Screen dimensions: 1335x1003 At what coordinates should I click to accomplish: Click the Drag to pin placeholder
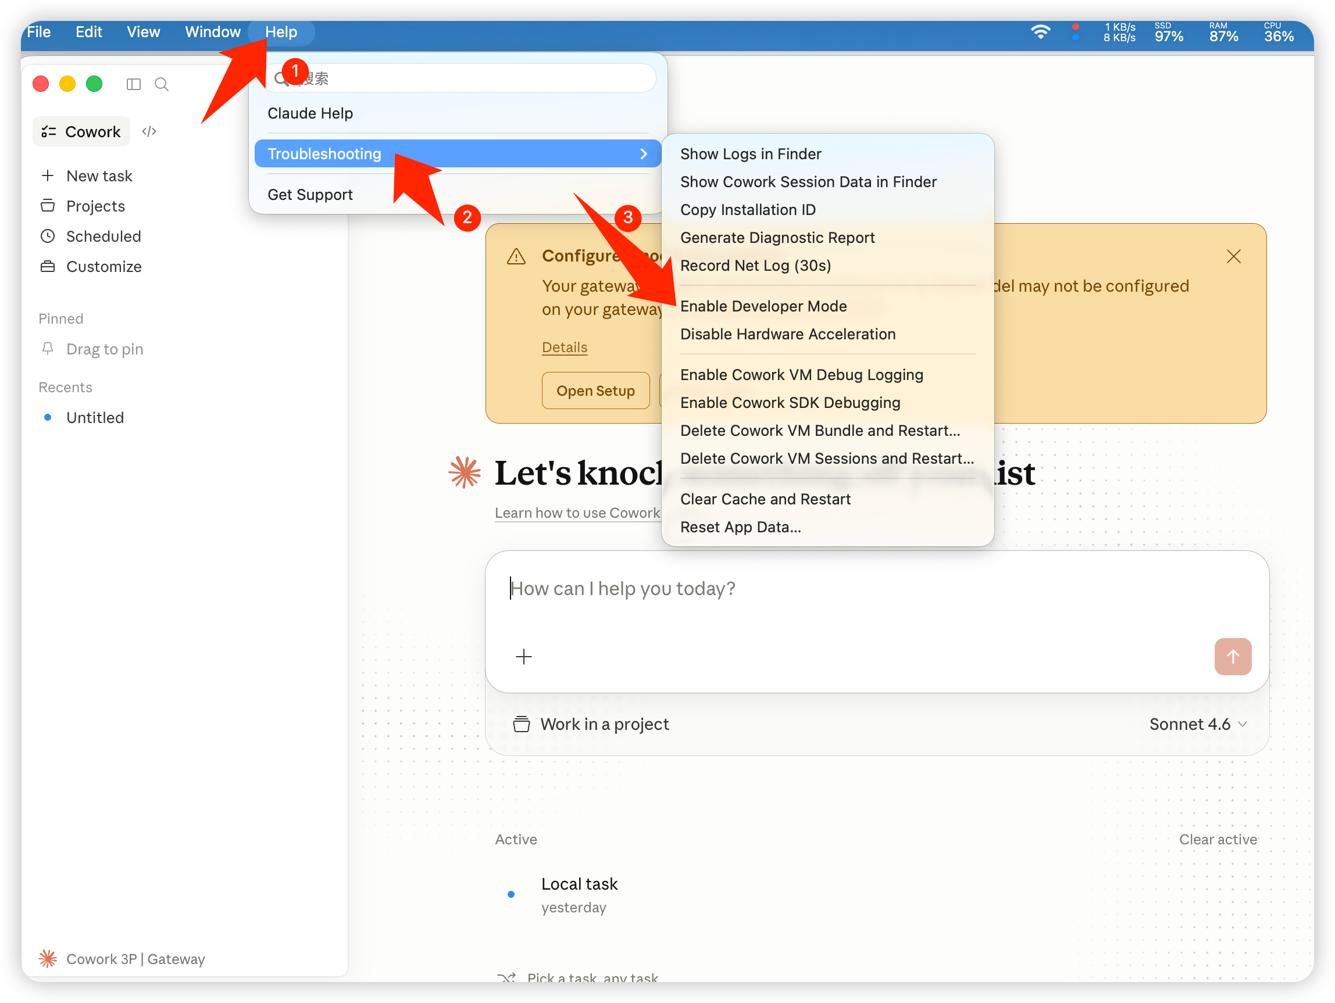coord(105,349)
